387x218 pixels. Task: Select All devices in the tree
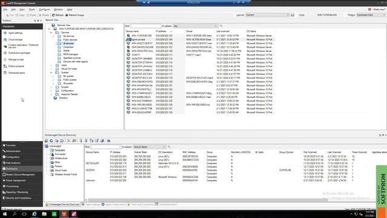point(68,44)
